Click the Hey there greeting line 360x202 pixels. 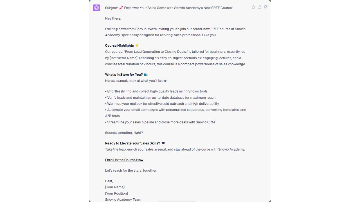[x=113, y=19]
